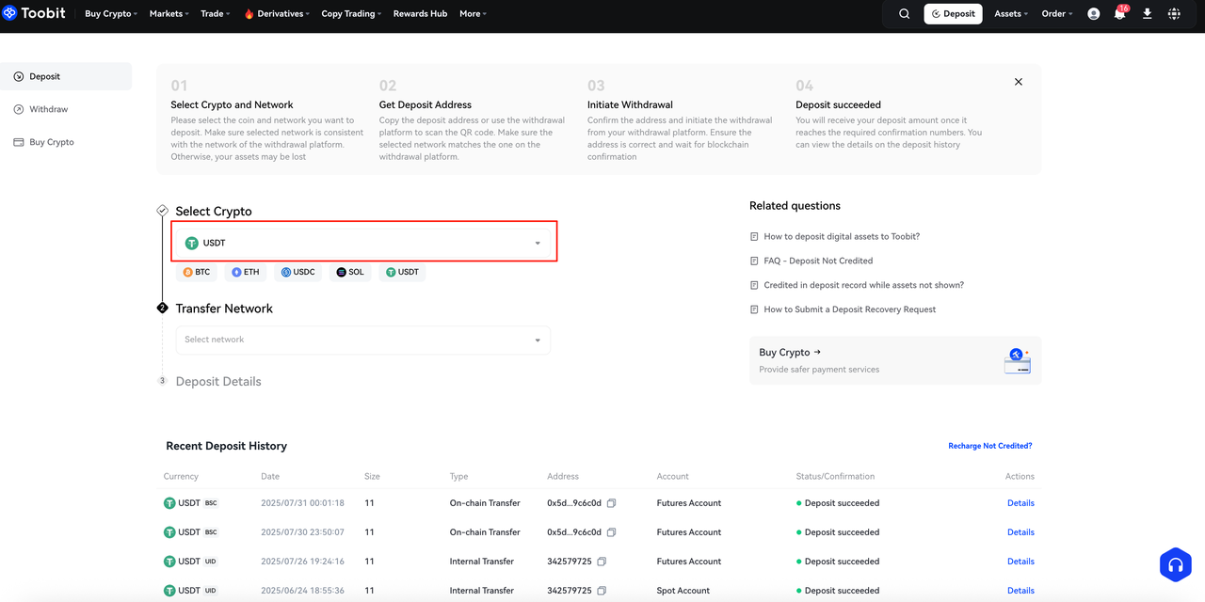Expand the More header menu
Screen dimensions: 1205x602
click(x=473, y=14)
